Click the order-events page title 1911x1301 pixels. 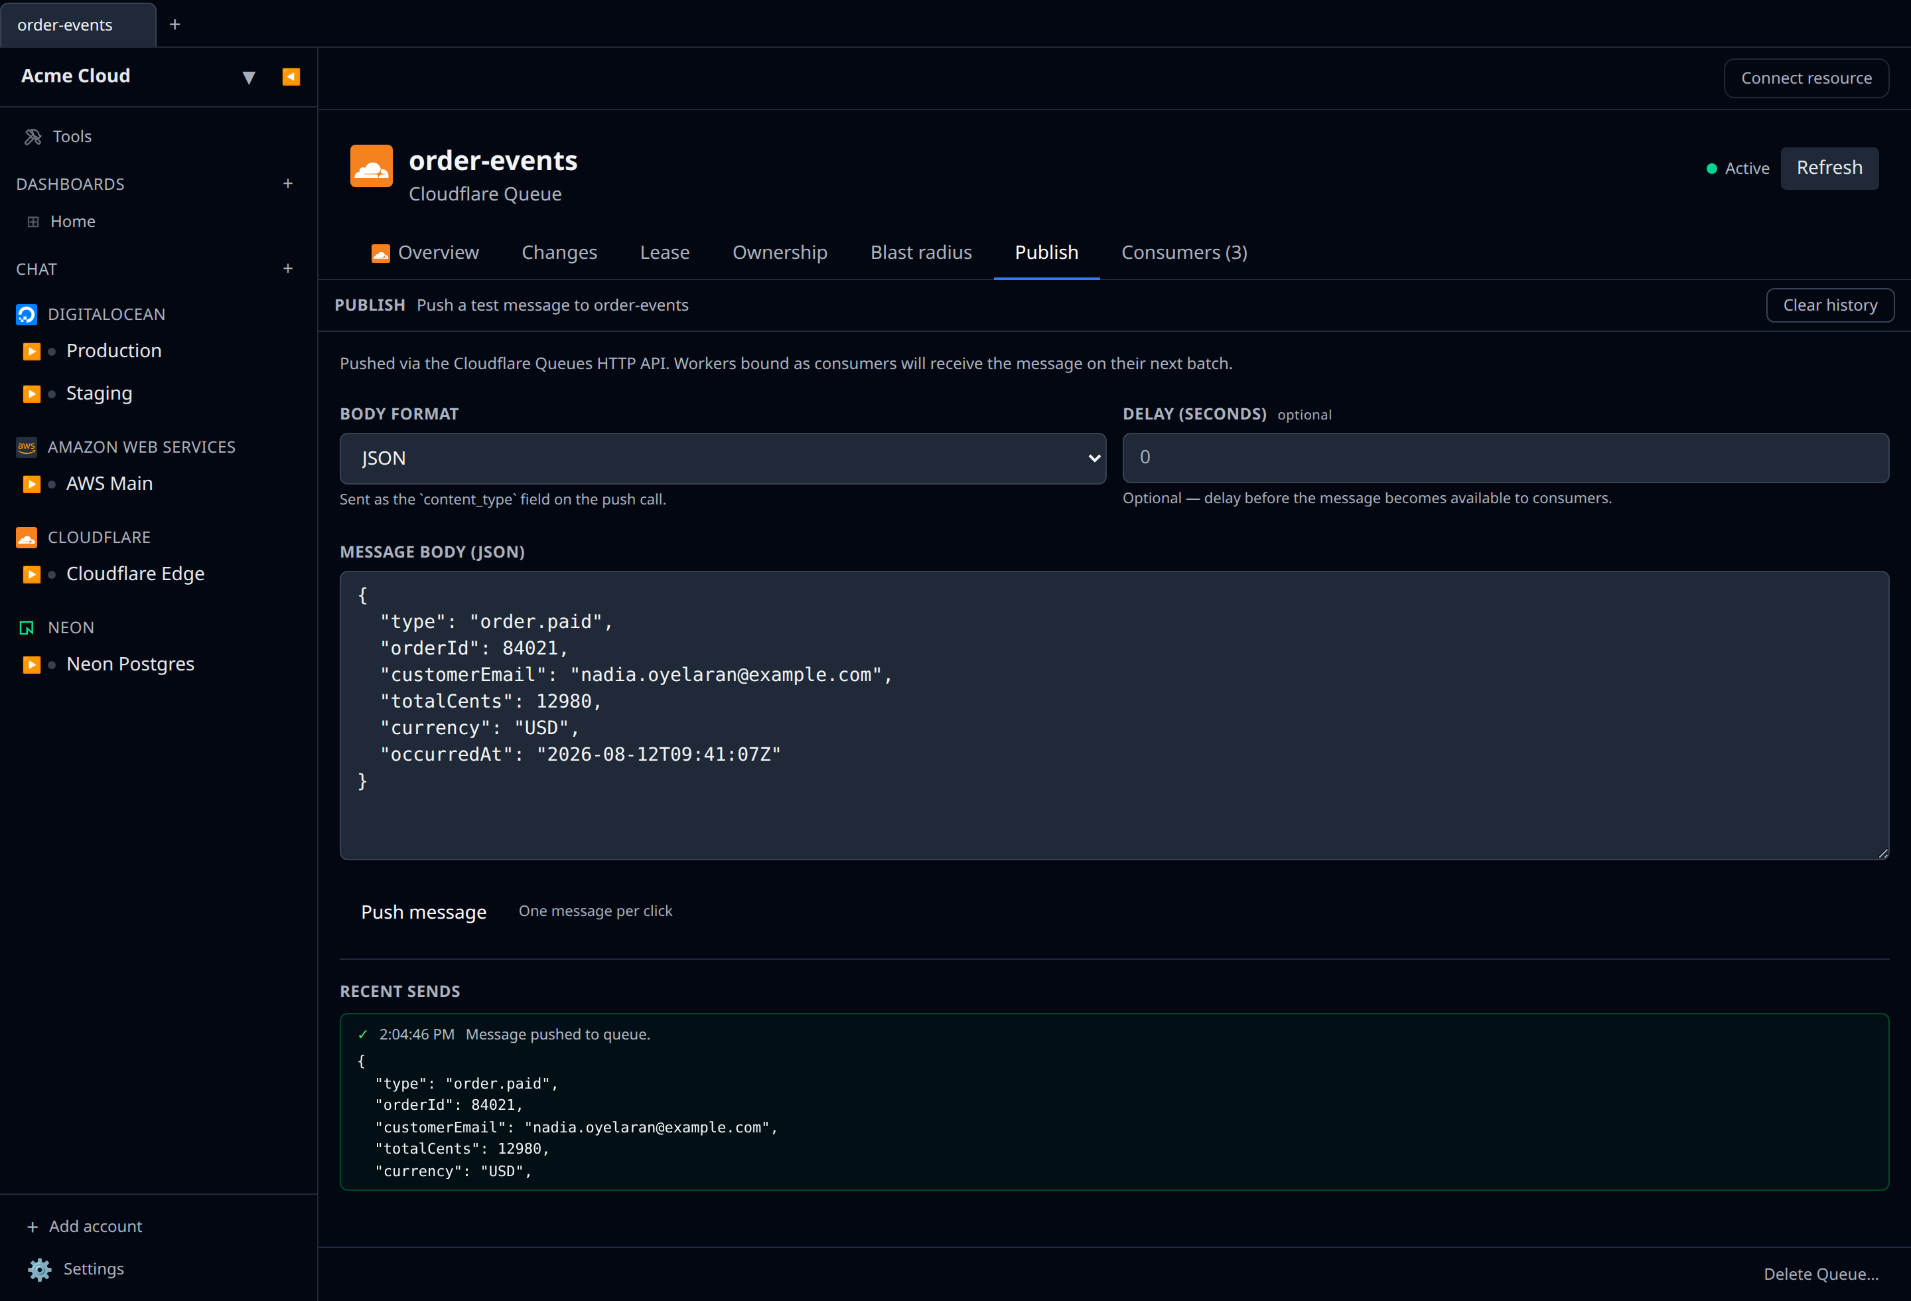coord(494,161)
